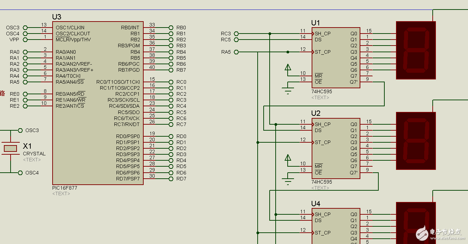Click the RD7 terminal at pin 30
The image size is (468, 244).
tap(171, 179)
